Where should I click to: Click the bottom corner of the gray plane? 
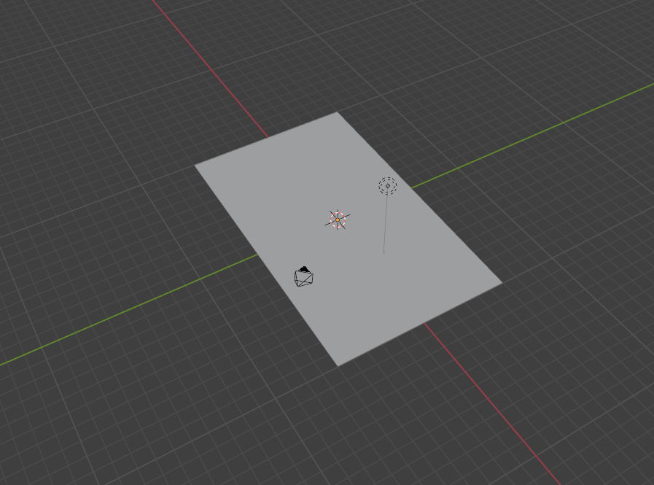(339, 364)
